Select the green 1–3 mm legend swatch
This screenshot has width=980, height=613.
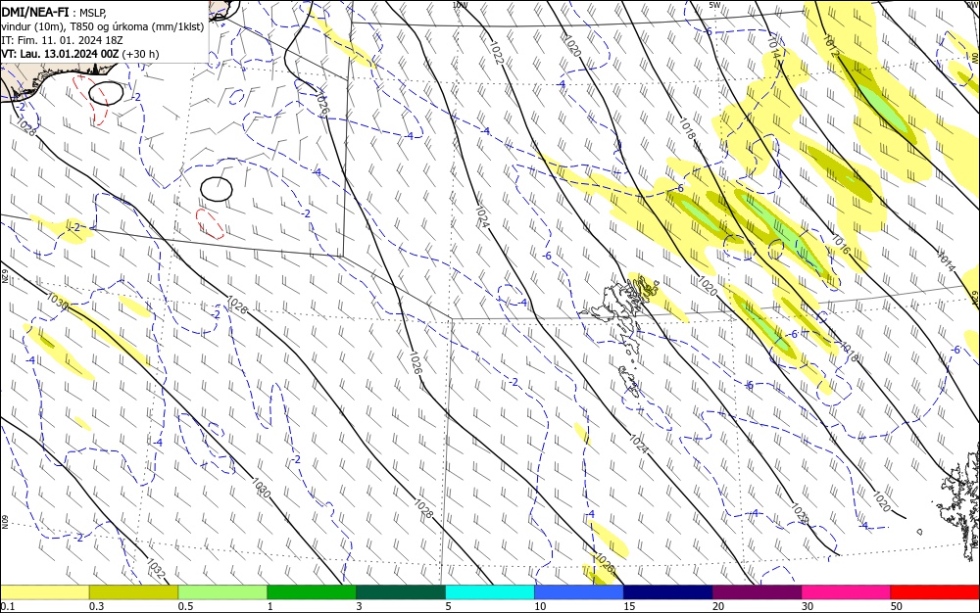click(x=312, y=592)
